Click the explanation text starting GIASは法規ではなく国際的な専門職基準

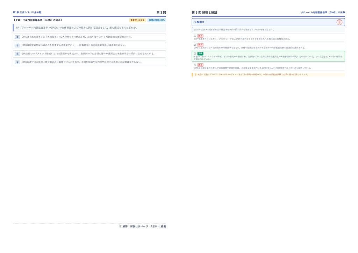click(250, 48)
